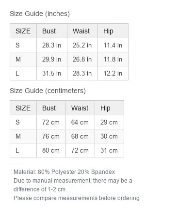Click the Material: 80% Polyester 20% Spandex line
194x218 pixels.
pos(65,172)
